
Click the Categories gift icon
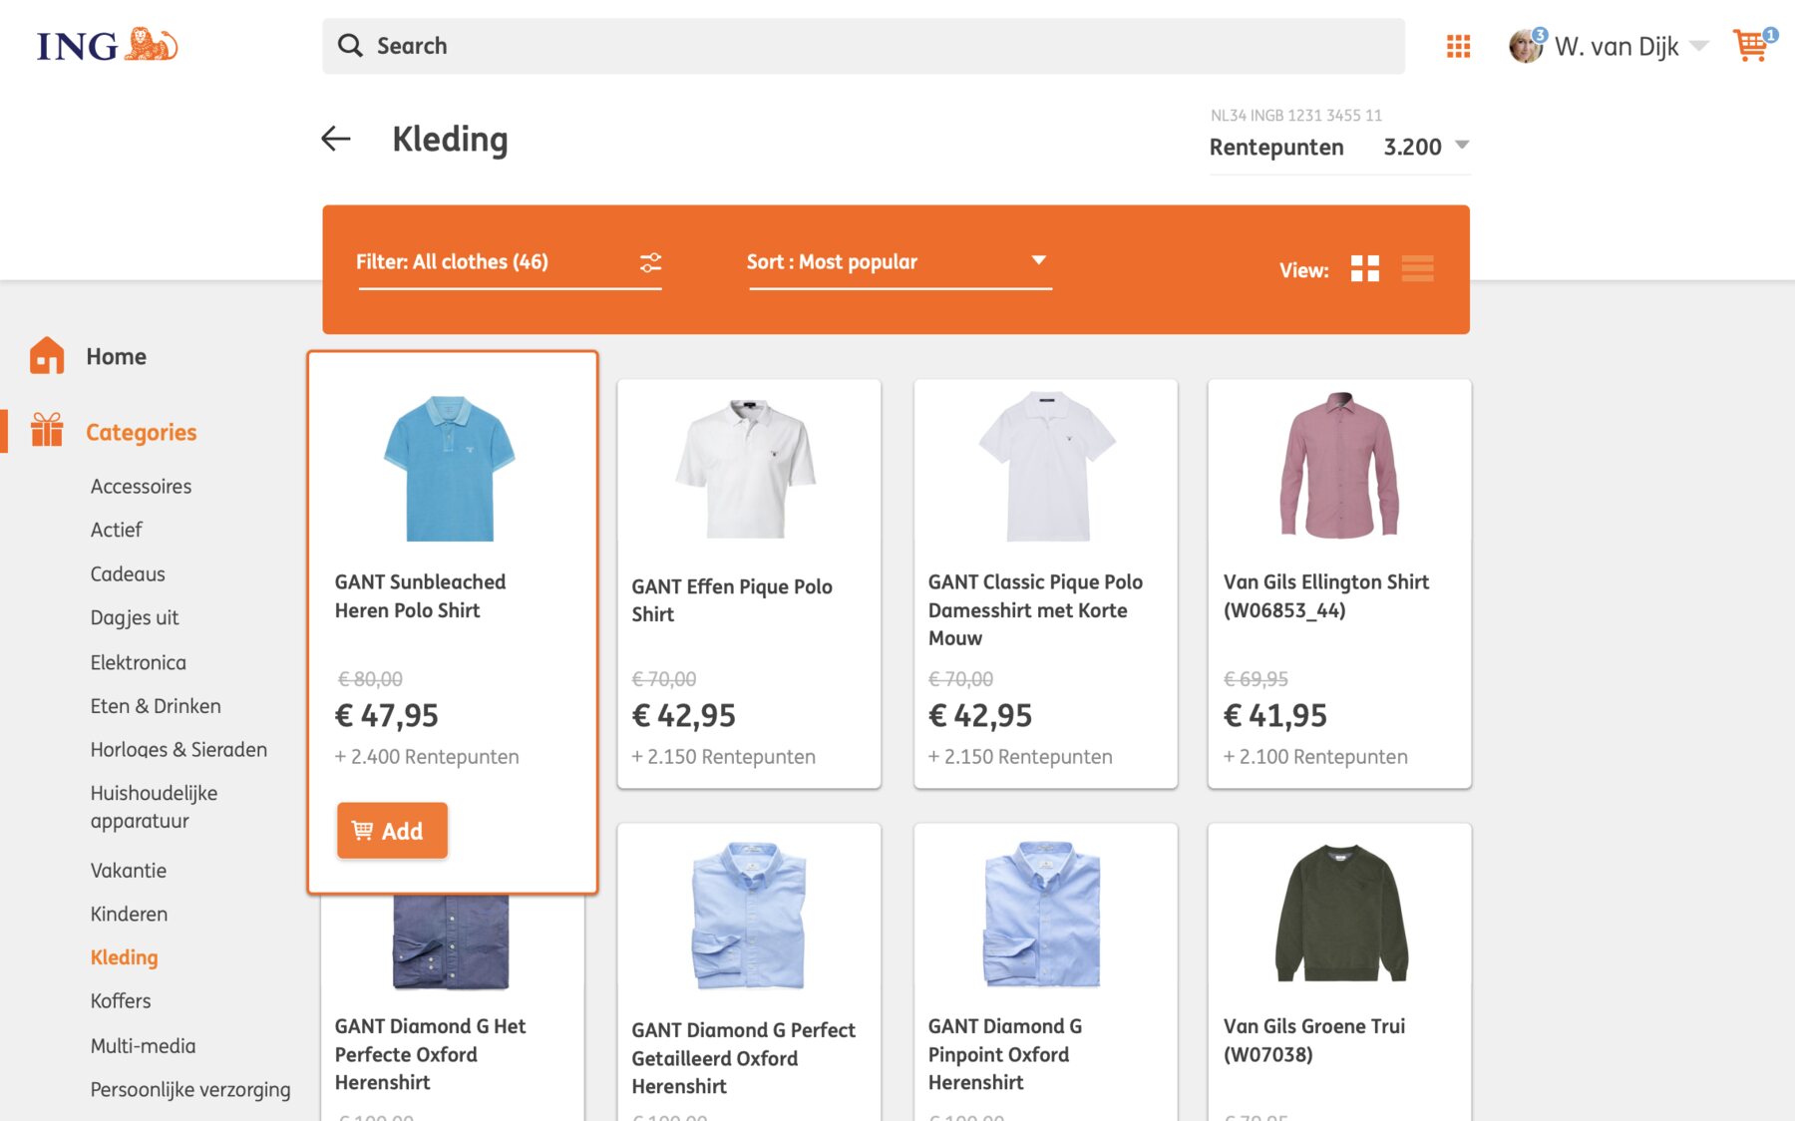(47, 431)
